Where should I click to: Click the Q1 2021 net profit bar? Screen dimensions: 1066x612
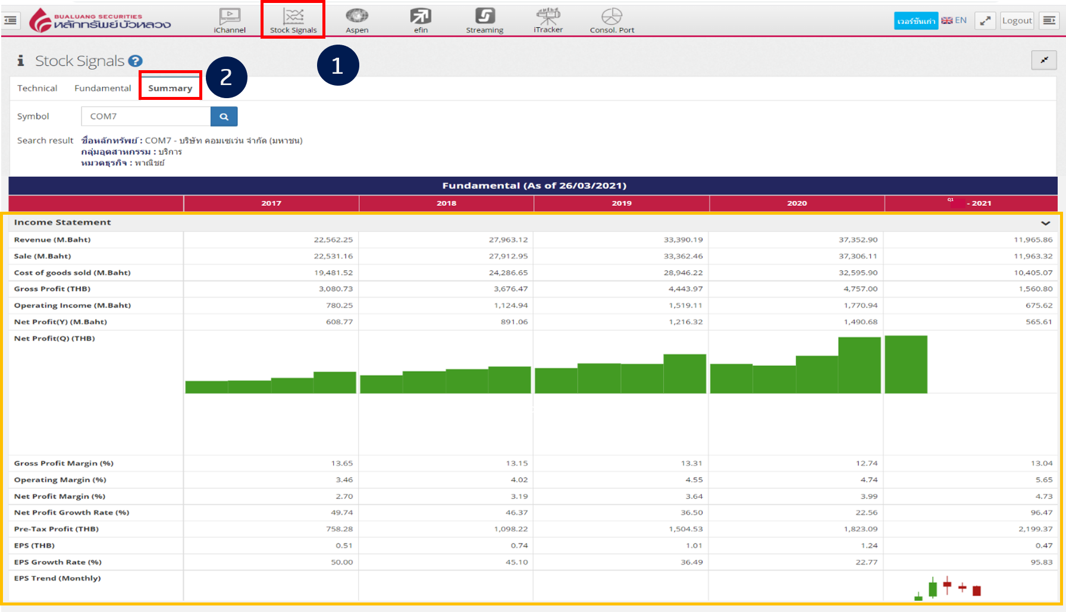coord(906,364)
